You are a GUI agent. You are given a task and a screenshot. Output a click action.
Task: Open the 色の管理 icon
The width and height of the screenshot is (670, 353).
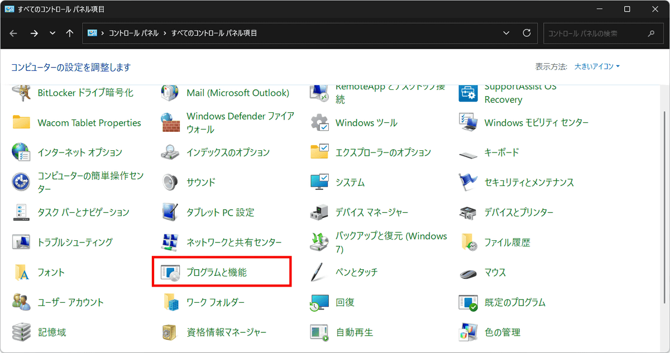pyautogui.click(x=468, y=332)
